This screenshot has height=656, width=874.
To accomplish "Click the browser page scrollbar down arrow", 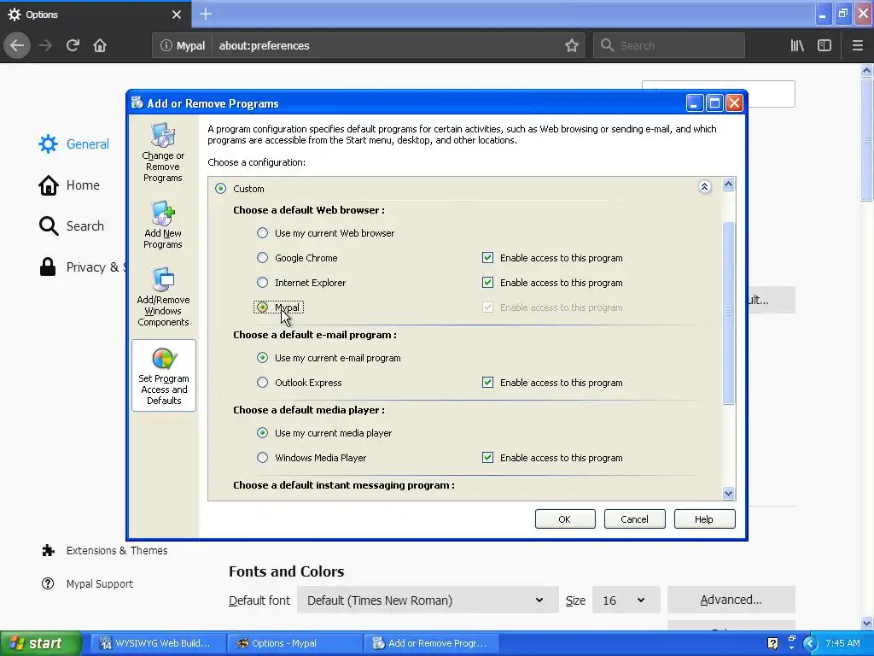I will pyautogui.click(x=866, y=623).
